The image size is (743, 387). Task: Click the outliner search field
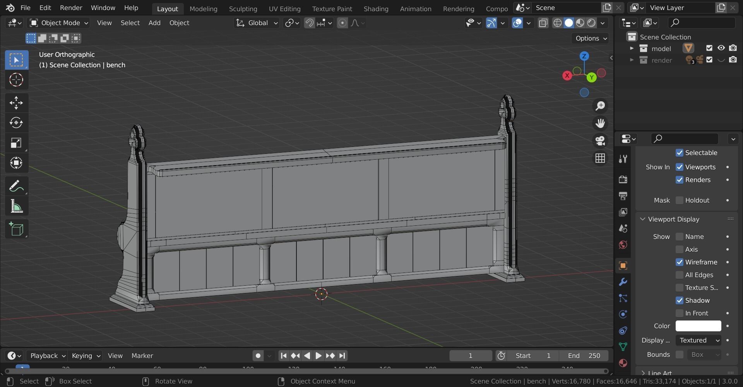tap(702, 23)
